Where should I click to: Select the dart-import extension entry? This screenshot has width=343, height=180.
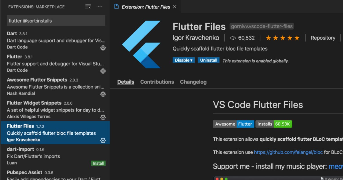[55, 156]
